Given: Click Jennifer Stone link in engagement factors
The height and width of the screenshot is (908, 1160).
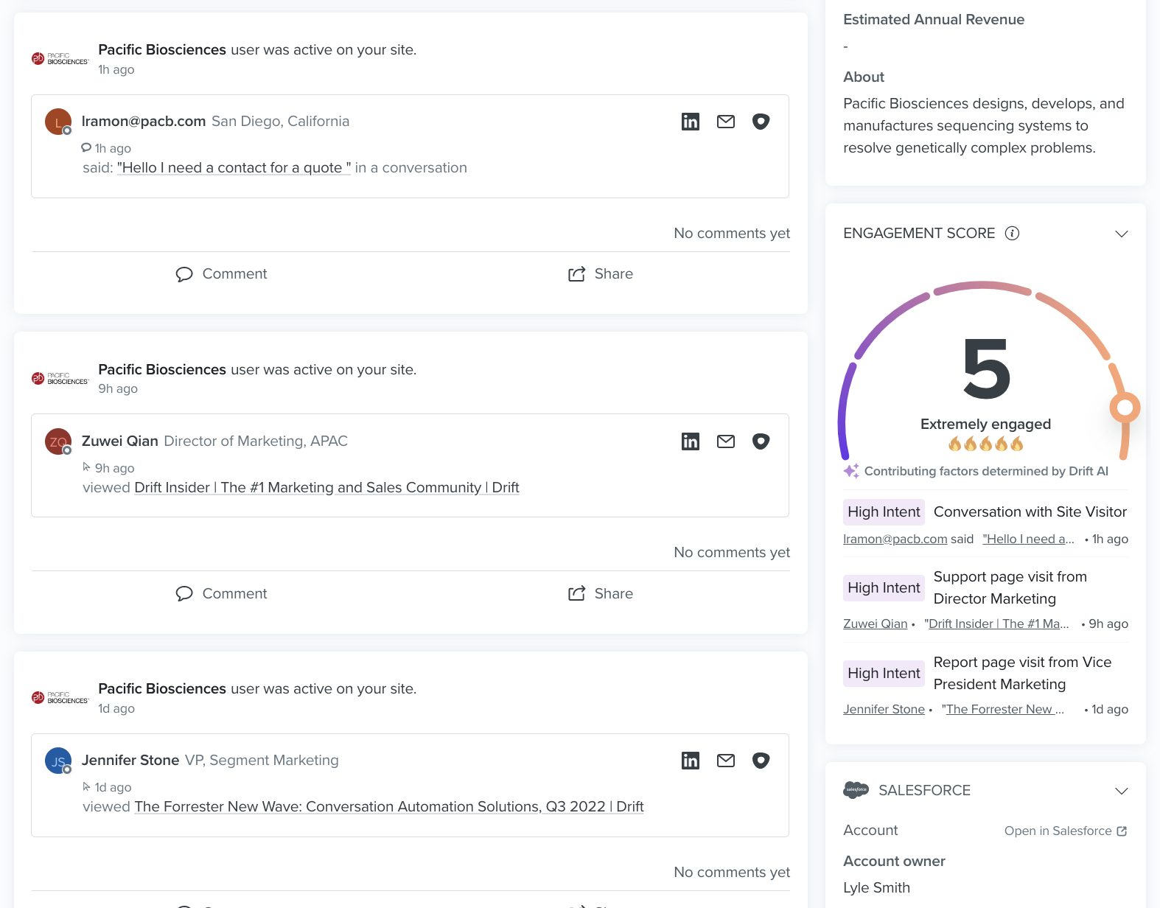Looking at the screenshot, I should [x=884, y=710].
